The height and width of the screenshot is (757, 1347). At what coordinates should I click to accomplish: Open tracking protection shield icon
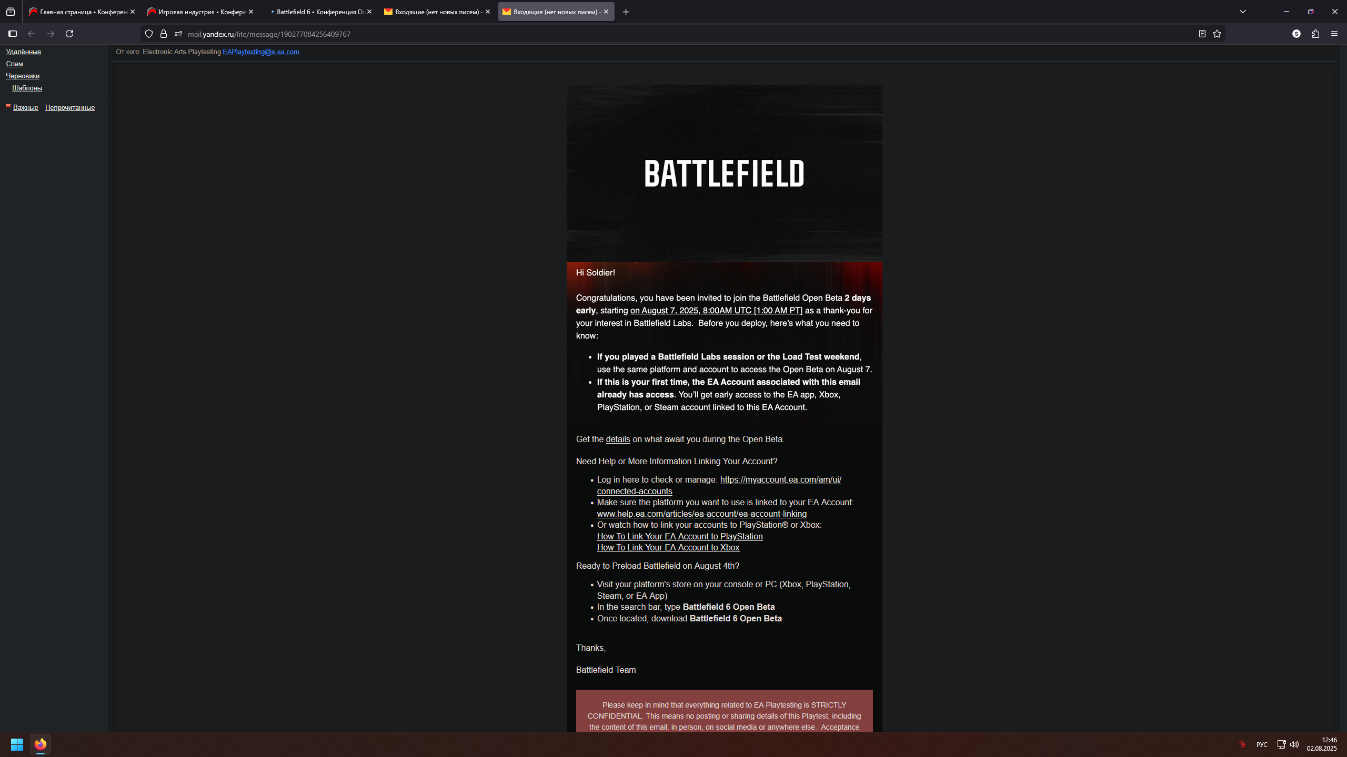click(149, 34)
